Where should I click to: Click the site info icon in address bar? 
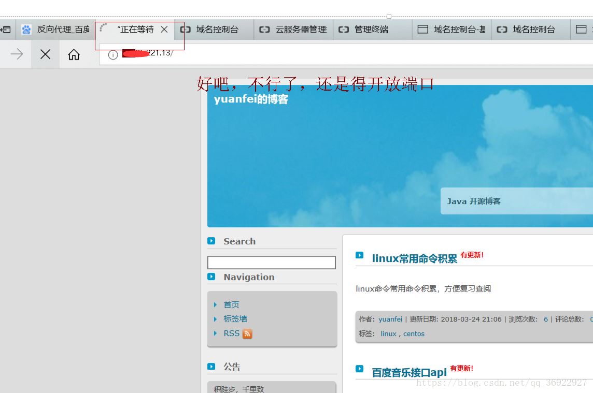pos(112,55)
